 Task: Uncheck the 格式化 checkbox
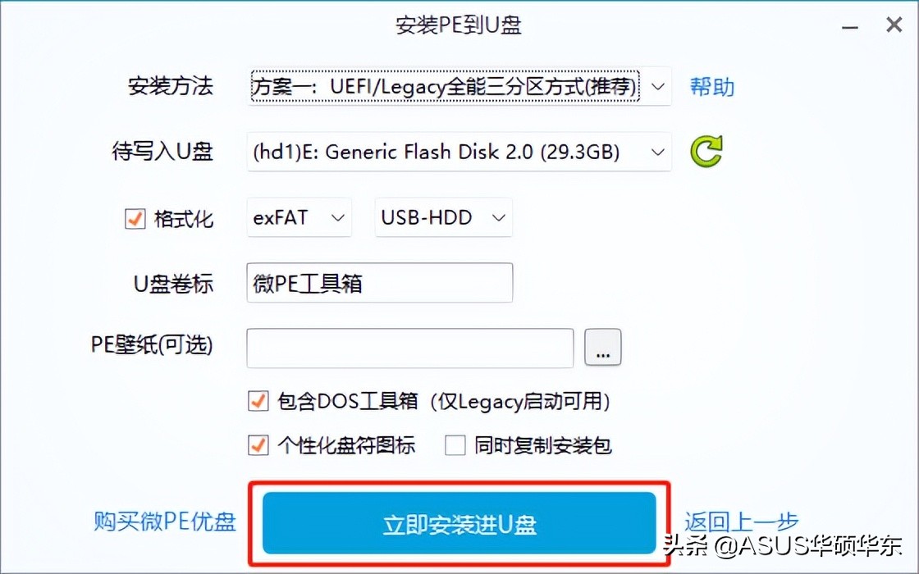pyautogui.click(x=135, y=219)
